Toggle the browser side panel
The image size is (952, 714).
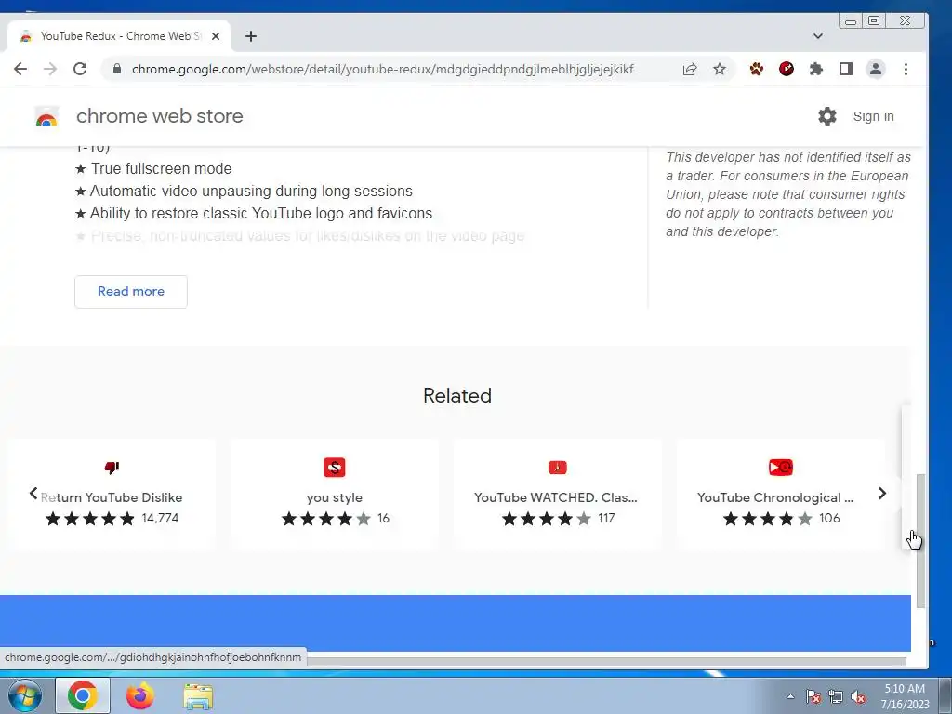coord(846,69)
